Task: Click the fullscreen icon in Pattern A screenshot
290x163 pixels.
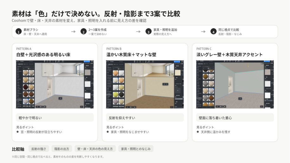Action: pos(81,107)
